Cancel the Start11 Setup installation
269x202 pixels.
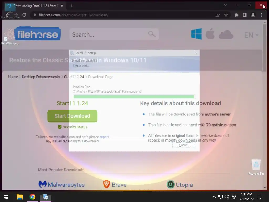tap(184, 145)
